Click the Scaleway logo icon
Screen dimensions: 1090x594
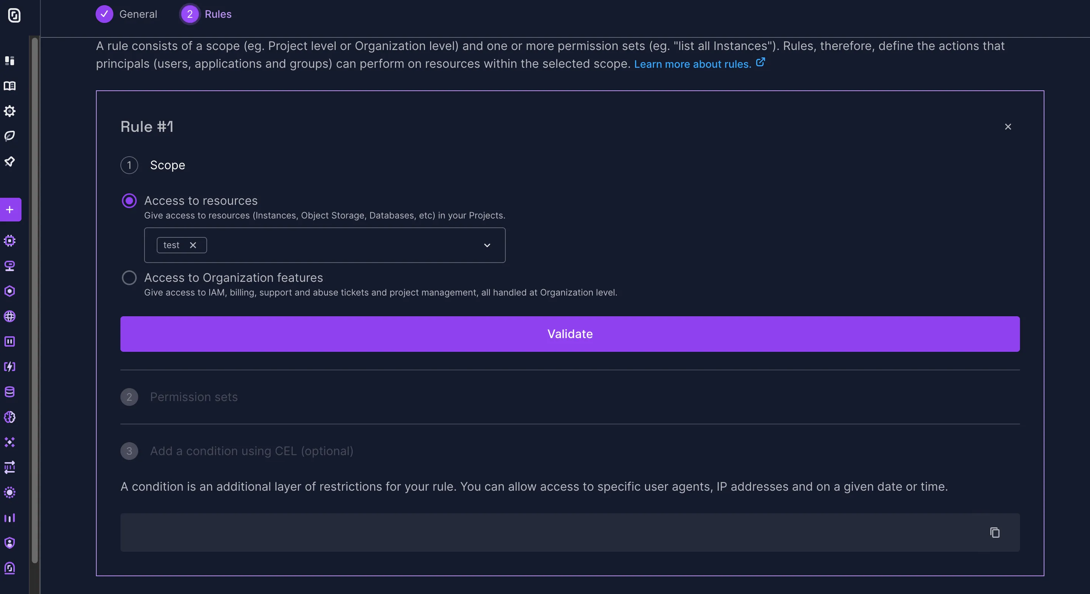tap(14, 16)
